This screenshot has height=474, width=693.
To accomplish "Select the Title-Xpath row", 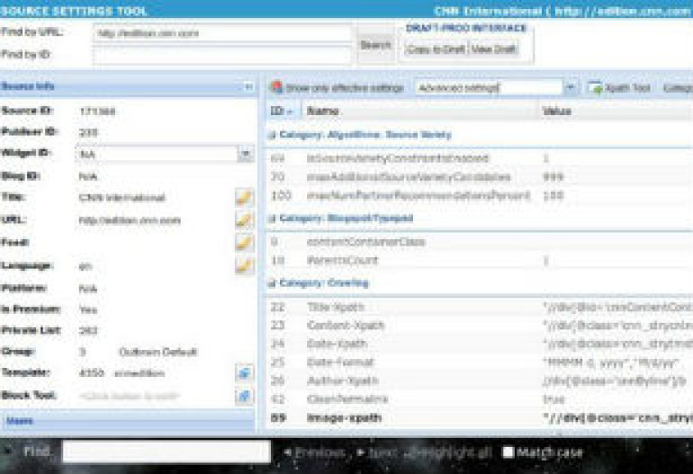I will coord(480,307).
